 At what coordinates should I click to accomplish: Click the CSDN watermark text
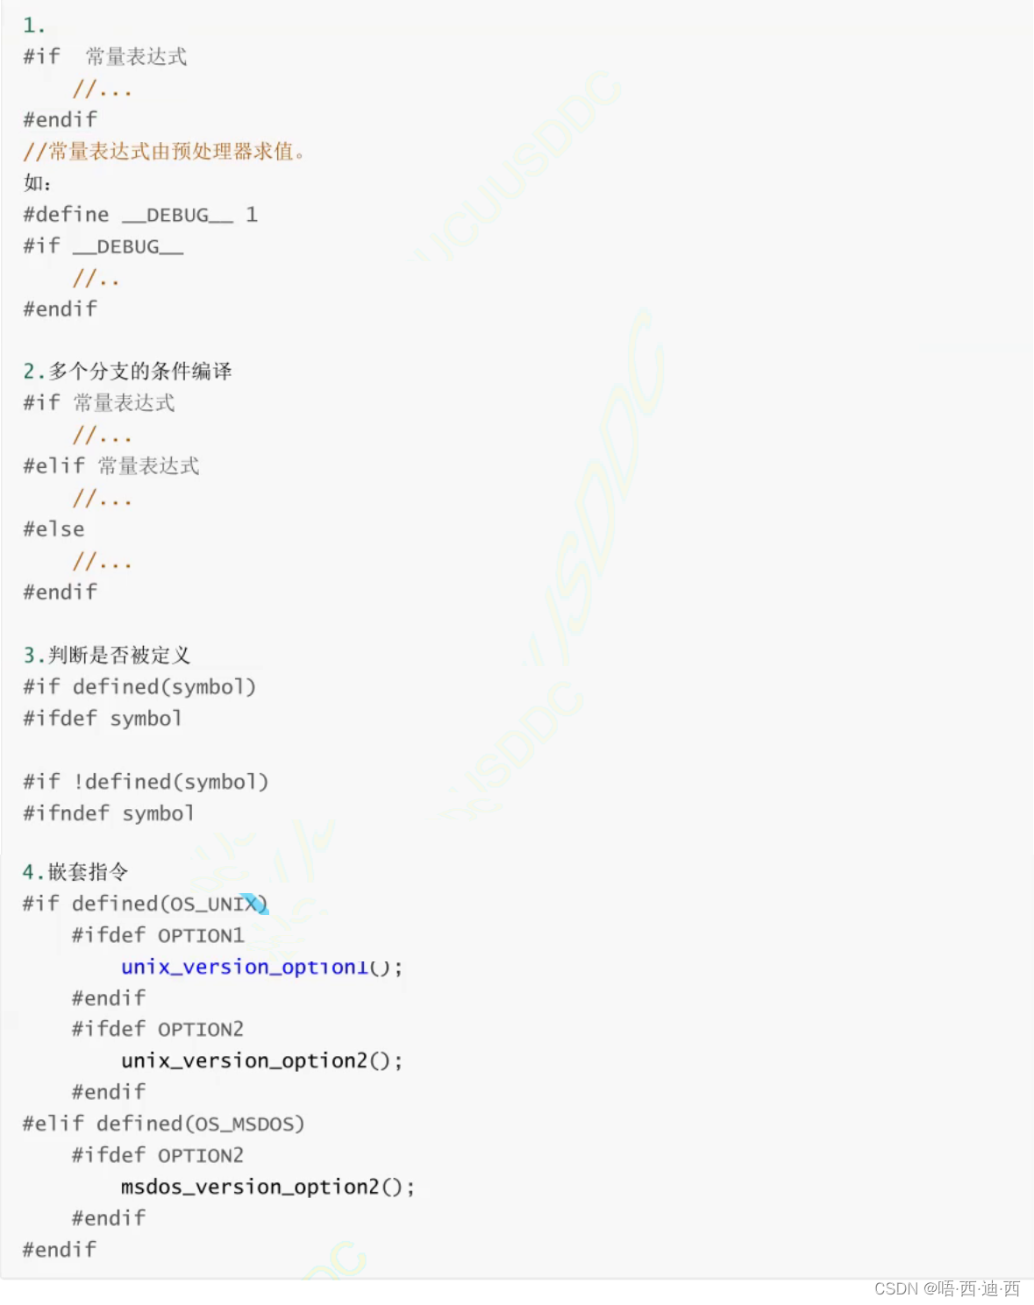click(947, 1288)
